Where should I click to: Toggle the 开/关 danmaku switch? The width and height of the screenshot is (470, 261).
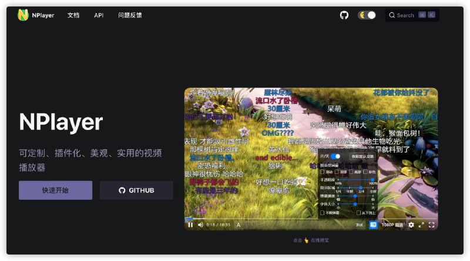point(335,156)
